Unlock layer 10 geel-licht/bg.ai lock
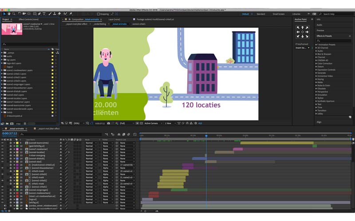Viewport: 355px width, 221px height. (x=10, y=146)
